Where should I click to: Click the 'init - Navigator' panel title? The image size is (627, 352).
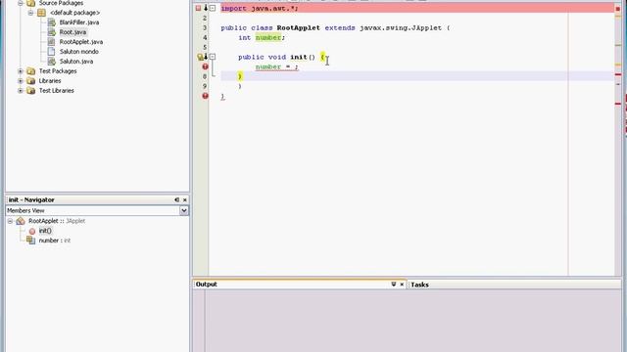pyautogui.click(x=31, y=199)
